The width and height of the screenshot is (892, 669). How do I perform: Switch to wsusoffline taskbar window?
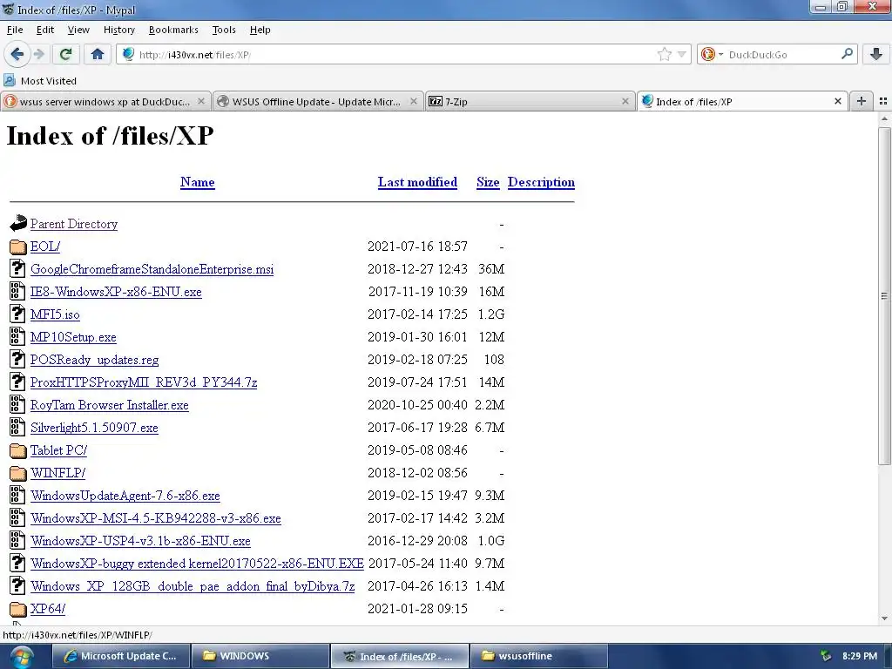coord(538,656)
